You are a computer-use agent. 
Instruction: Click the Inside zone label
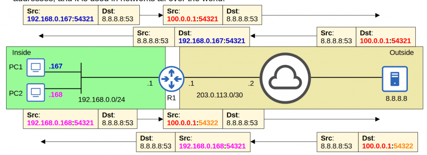pos(21,52)
